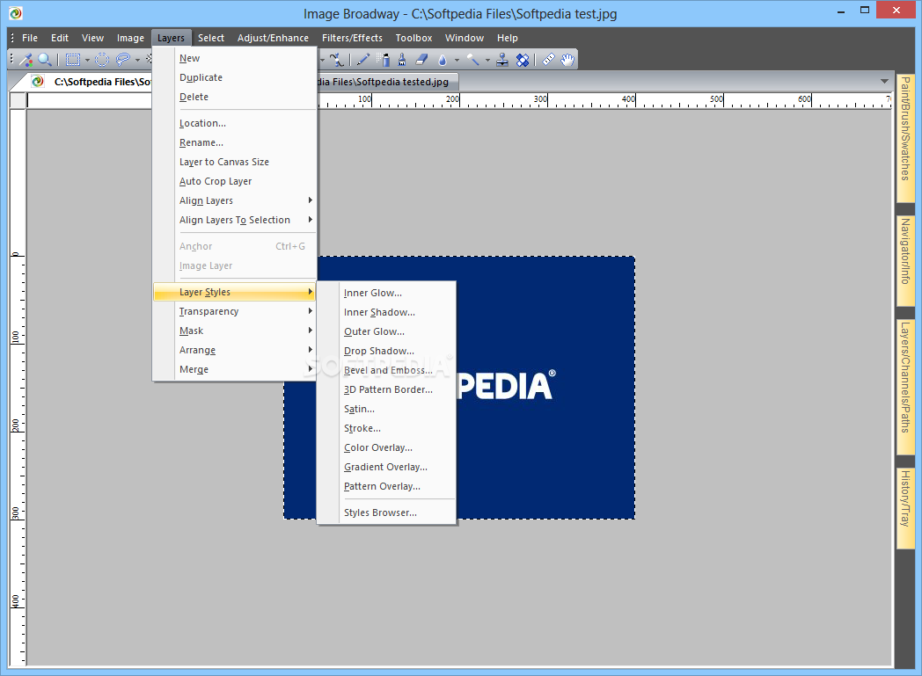Choose Outer Glow... style
922x676 pixels.
(x=386, y=331)
